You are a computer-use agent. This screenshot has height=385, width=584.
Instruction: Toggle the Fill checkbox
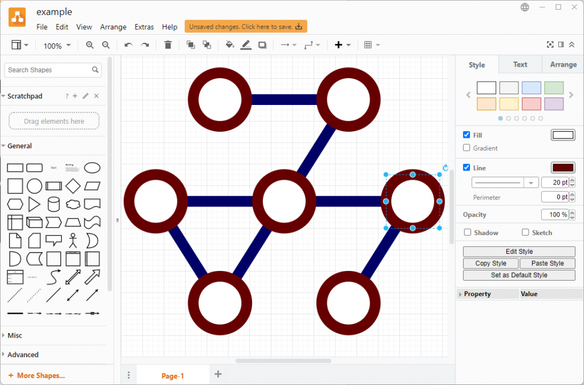pyautogui.click(x=467, y=135)
